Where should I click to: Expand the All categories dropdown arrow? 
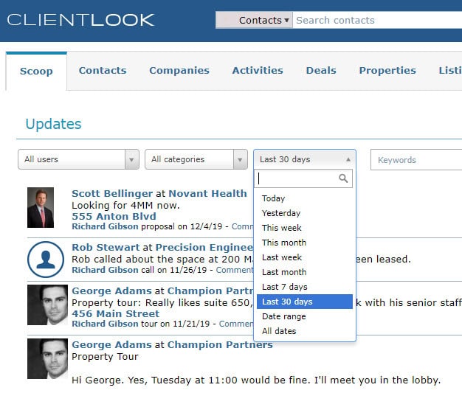coord(240,159)
